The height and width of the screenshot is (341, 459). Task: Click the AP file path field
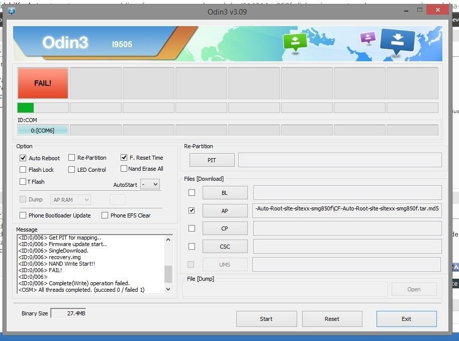pyautogui.click(x=347, y=210)
